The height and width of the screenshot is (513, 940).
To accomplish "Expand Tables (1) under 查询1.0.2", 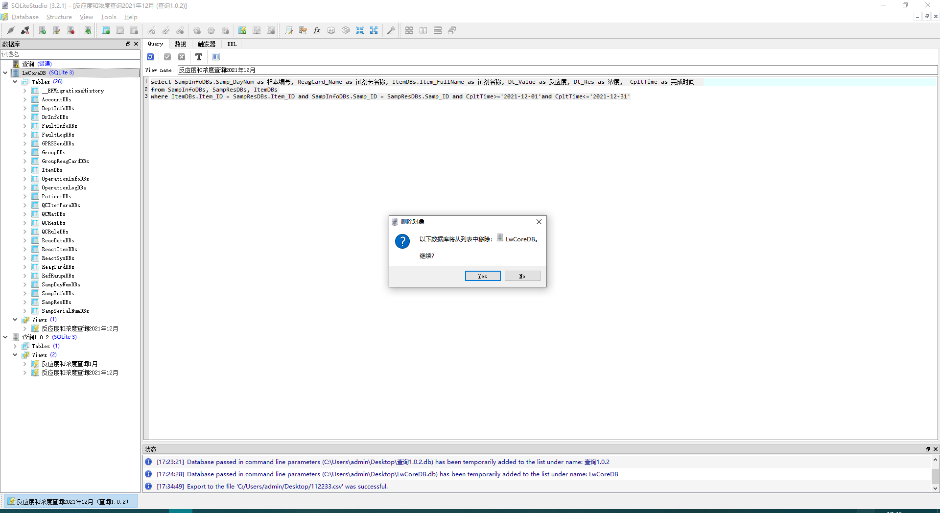I will pos(15,346).
